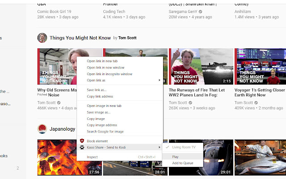Click the 4.1K views 3 days ago text
Image resolution: width=286 pixels, height=179 pixels.
pyautogui.click(x=124, y=17)
